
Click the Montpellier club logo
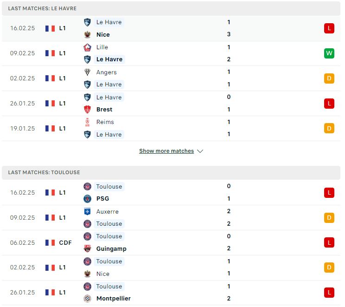[x=87, y=298]
